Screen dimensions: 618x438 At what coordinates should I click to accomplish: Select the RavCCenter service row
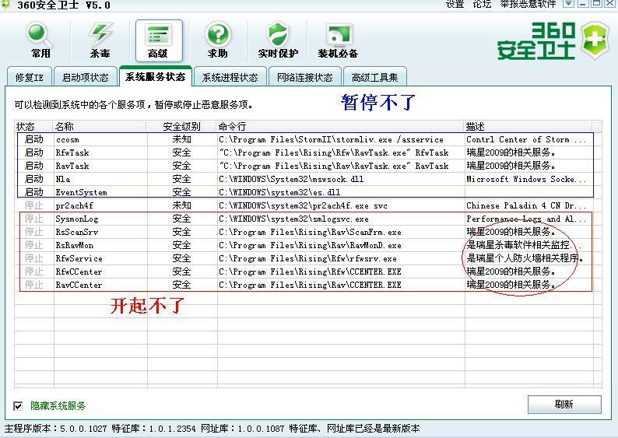[305, 285]
